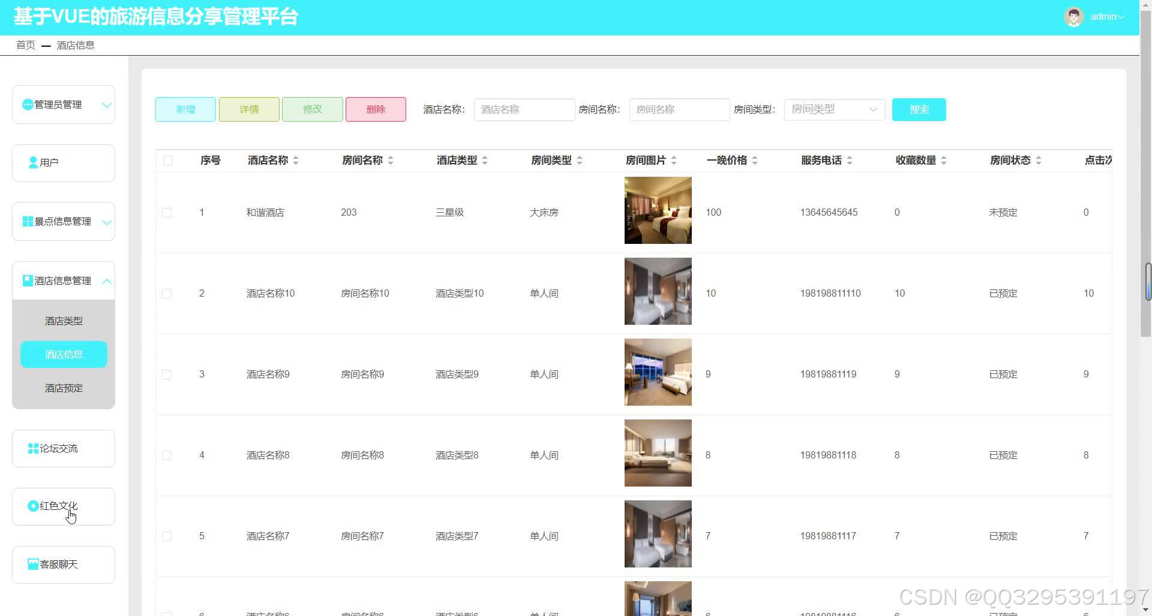Click the 酒店信息管理 bookmark icon

[28, 280]
